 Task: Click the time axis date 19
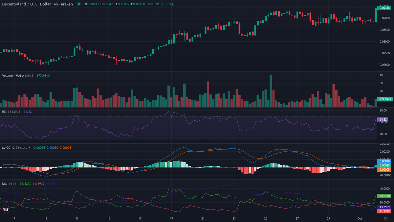pos(171,218)
